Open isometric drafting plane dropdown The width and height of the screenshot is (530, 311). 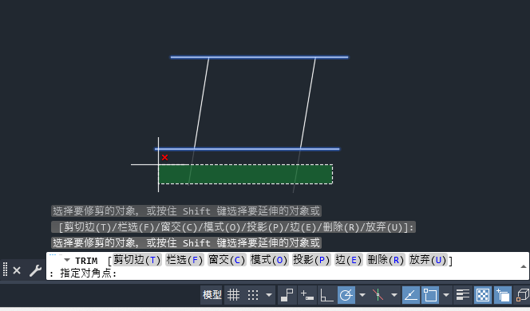coord(394,295)
